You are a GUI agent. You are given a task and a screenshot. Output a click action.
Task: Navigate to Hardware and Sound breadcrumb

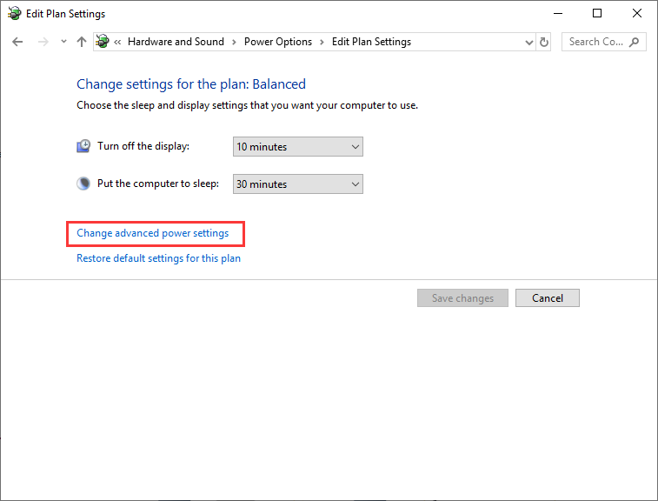pos(176,42)
